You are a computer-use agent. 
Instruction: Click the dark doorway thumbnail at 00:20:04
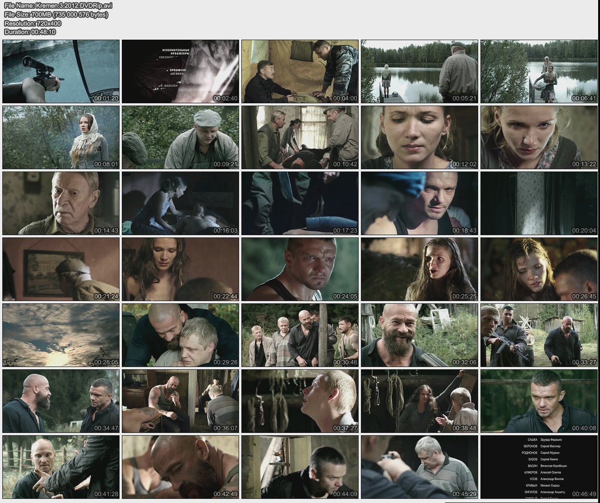click(539, 203)
